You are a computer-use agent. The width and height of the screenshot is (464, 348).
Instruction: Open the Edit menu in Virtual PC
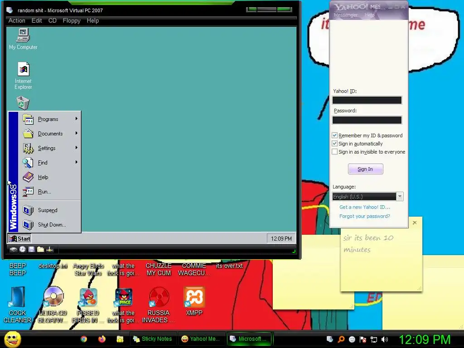click(x=37, y=21)
